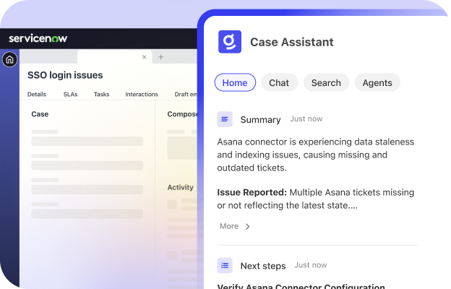Click the SSO login issues title
451x289 pixels.
coord(65,75)
